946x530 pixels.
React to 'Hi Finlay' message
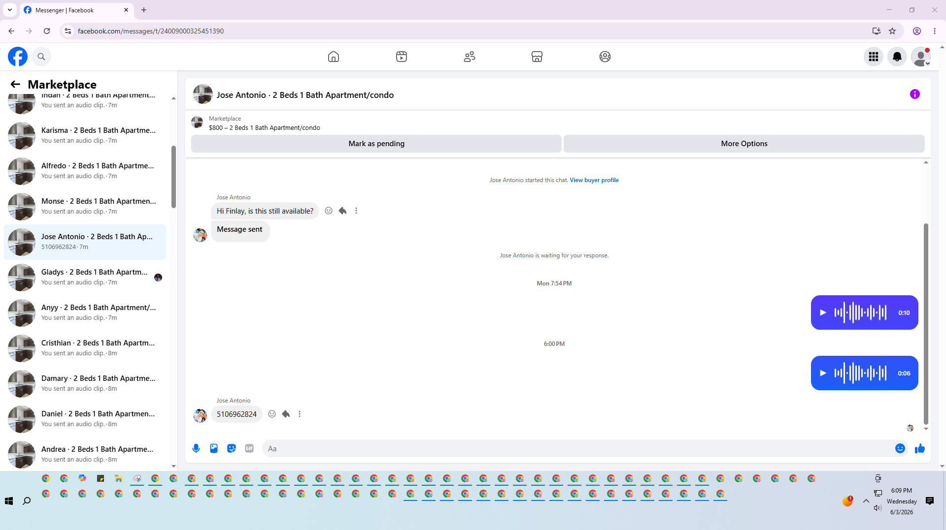point(329,211)
